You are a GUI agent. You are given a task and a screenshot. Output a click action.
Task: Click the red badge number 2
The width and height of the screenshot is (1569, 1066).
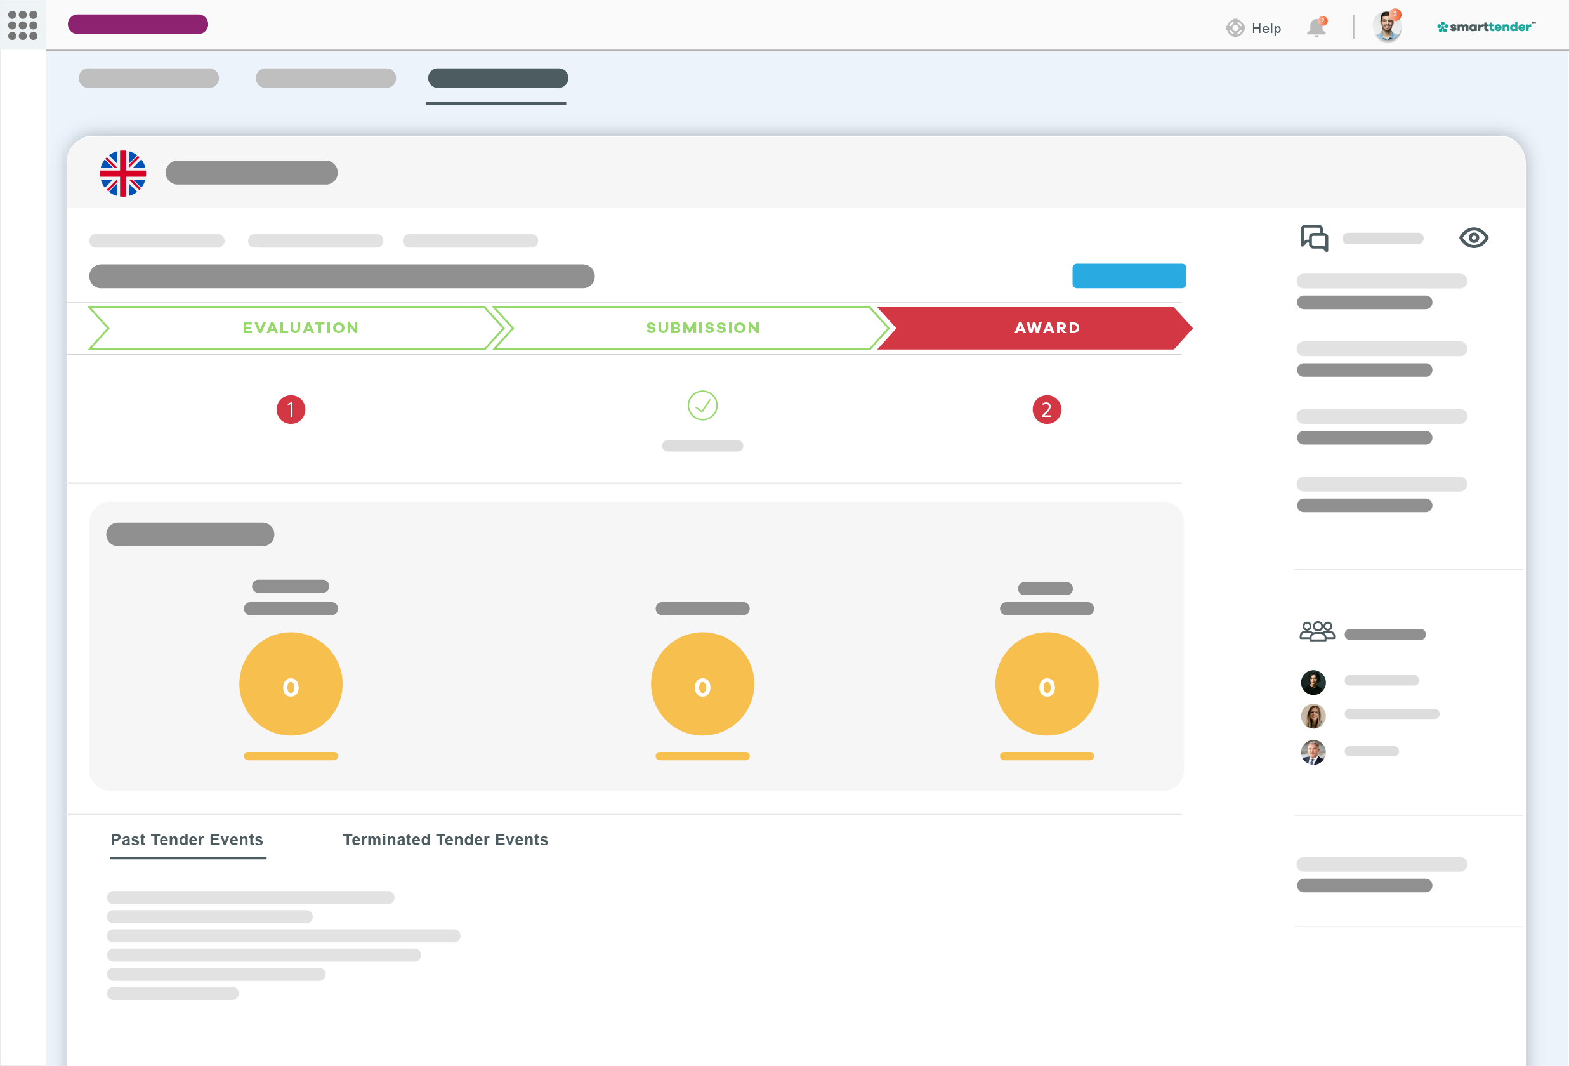coord(1046,410)
